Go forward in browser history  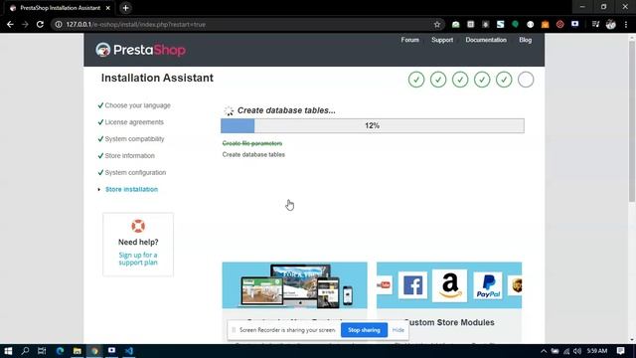25,24
